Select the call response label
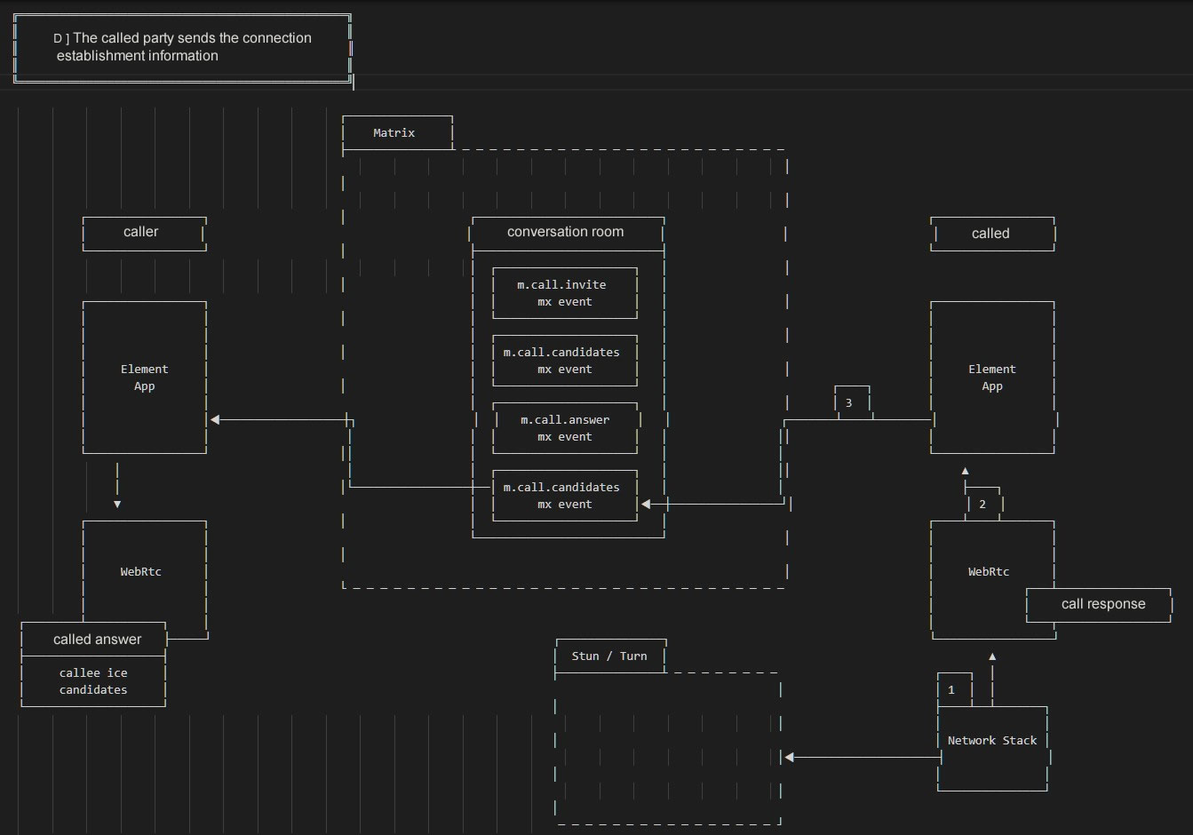Image resolution: width=1193 pixels, height=835 pixels. coord(1102,604)
